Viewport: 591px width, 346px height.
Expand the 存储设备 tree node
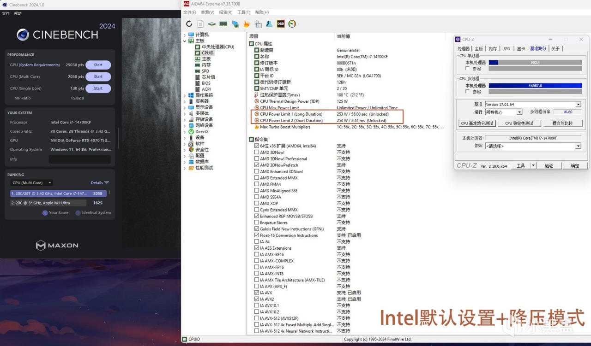click(185, 119)
